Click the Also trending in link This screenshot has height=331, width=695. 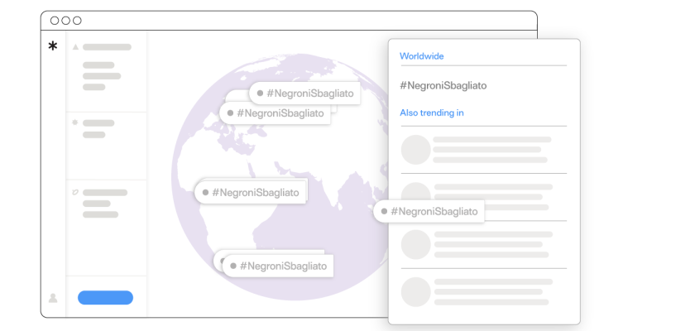point(431,113)
